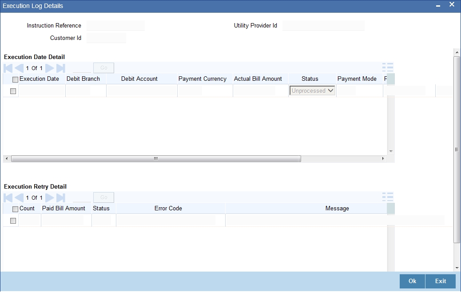Tick the Execution Date Detail row checkbox

tap(13, 91)
